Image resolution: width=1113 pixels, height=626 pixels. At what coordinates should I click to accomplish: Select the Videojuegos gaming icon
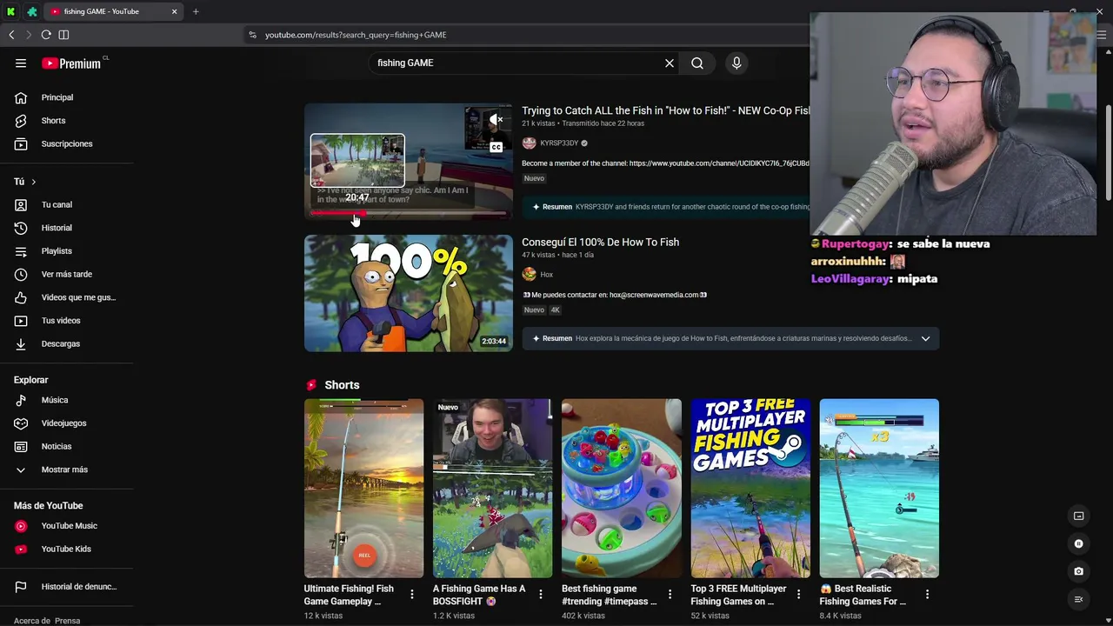21,423
